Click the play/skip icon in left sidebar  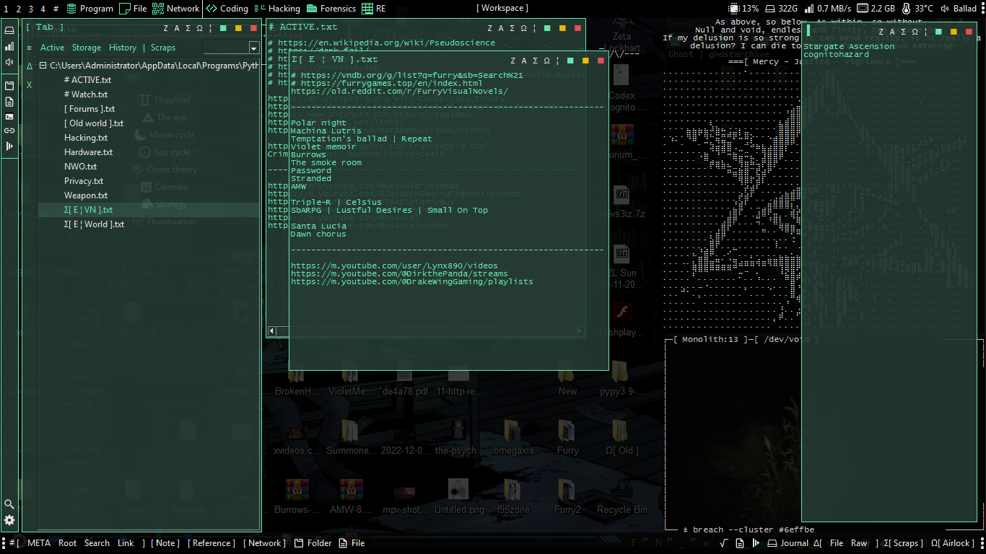point(9,146)
